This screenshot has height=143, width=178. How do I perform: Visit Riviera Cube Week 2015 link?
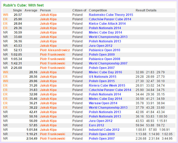click(107, 86)
